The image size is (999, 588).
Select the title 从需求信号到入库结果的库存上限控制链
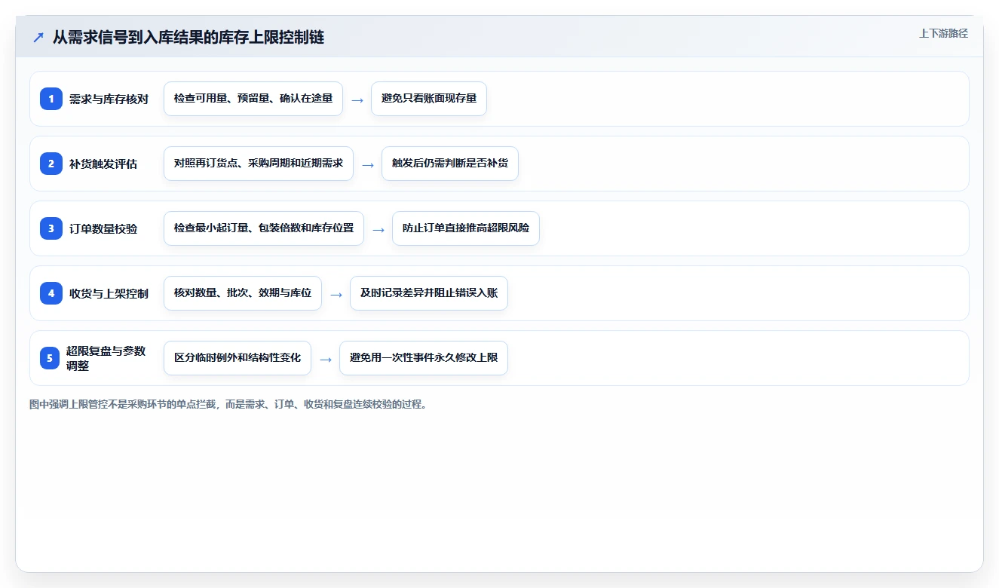click(188, 37)
